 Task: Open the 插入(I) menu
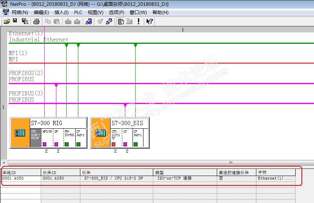coord(61,13)
